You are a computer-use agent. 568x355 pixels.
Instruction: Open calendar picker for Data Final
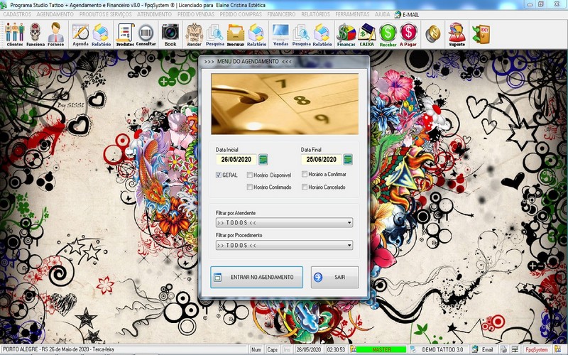[348, 159]
